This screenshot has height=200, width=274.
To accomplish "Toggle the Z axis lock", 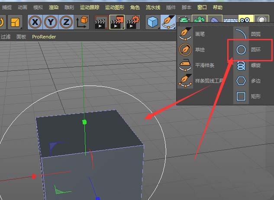I will point(66,22).
